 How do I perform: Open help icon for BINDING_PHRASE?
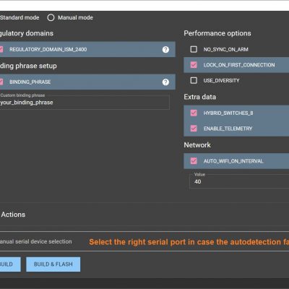pos(165,82)
